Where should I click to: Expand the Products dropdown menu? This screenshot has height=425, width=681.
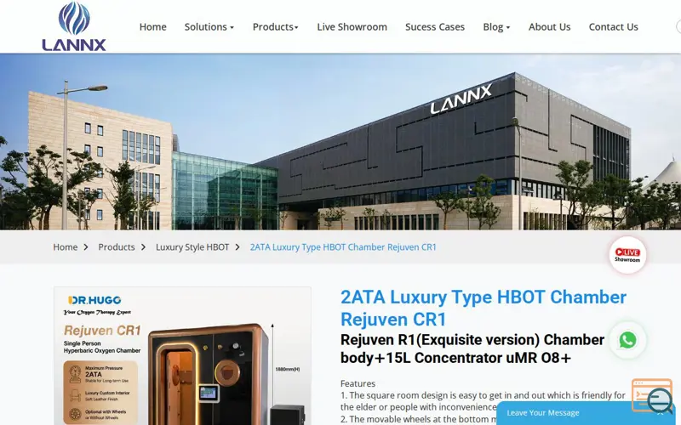[x=275, y=27]
